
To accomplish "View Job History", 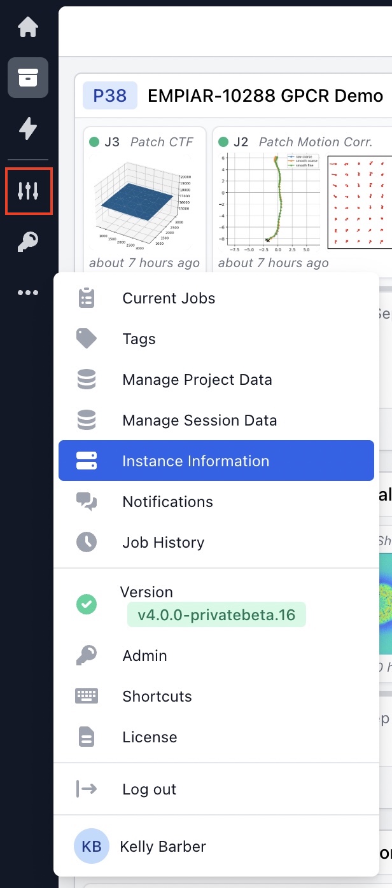I will (x=163, y=543).
